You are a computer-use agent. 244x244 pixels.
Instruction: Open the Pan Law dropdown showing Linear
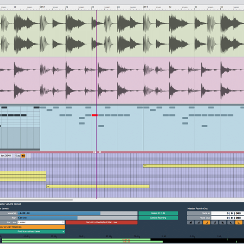[41, 222]
